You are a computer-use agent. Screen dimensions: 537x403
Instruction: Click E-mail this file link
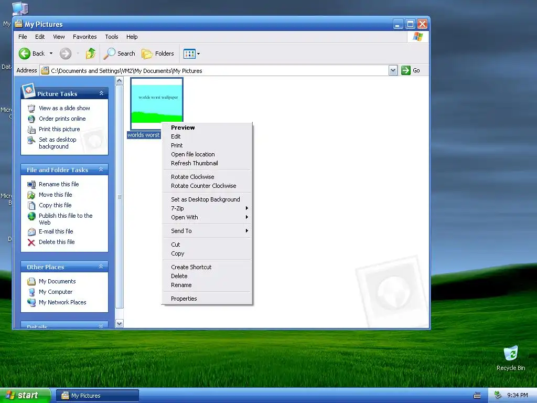pyautogui.click(x=56, y=231)
